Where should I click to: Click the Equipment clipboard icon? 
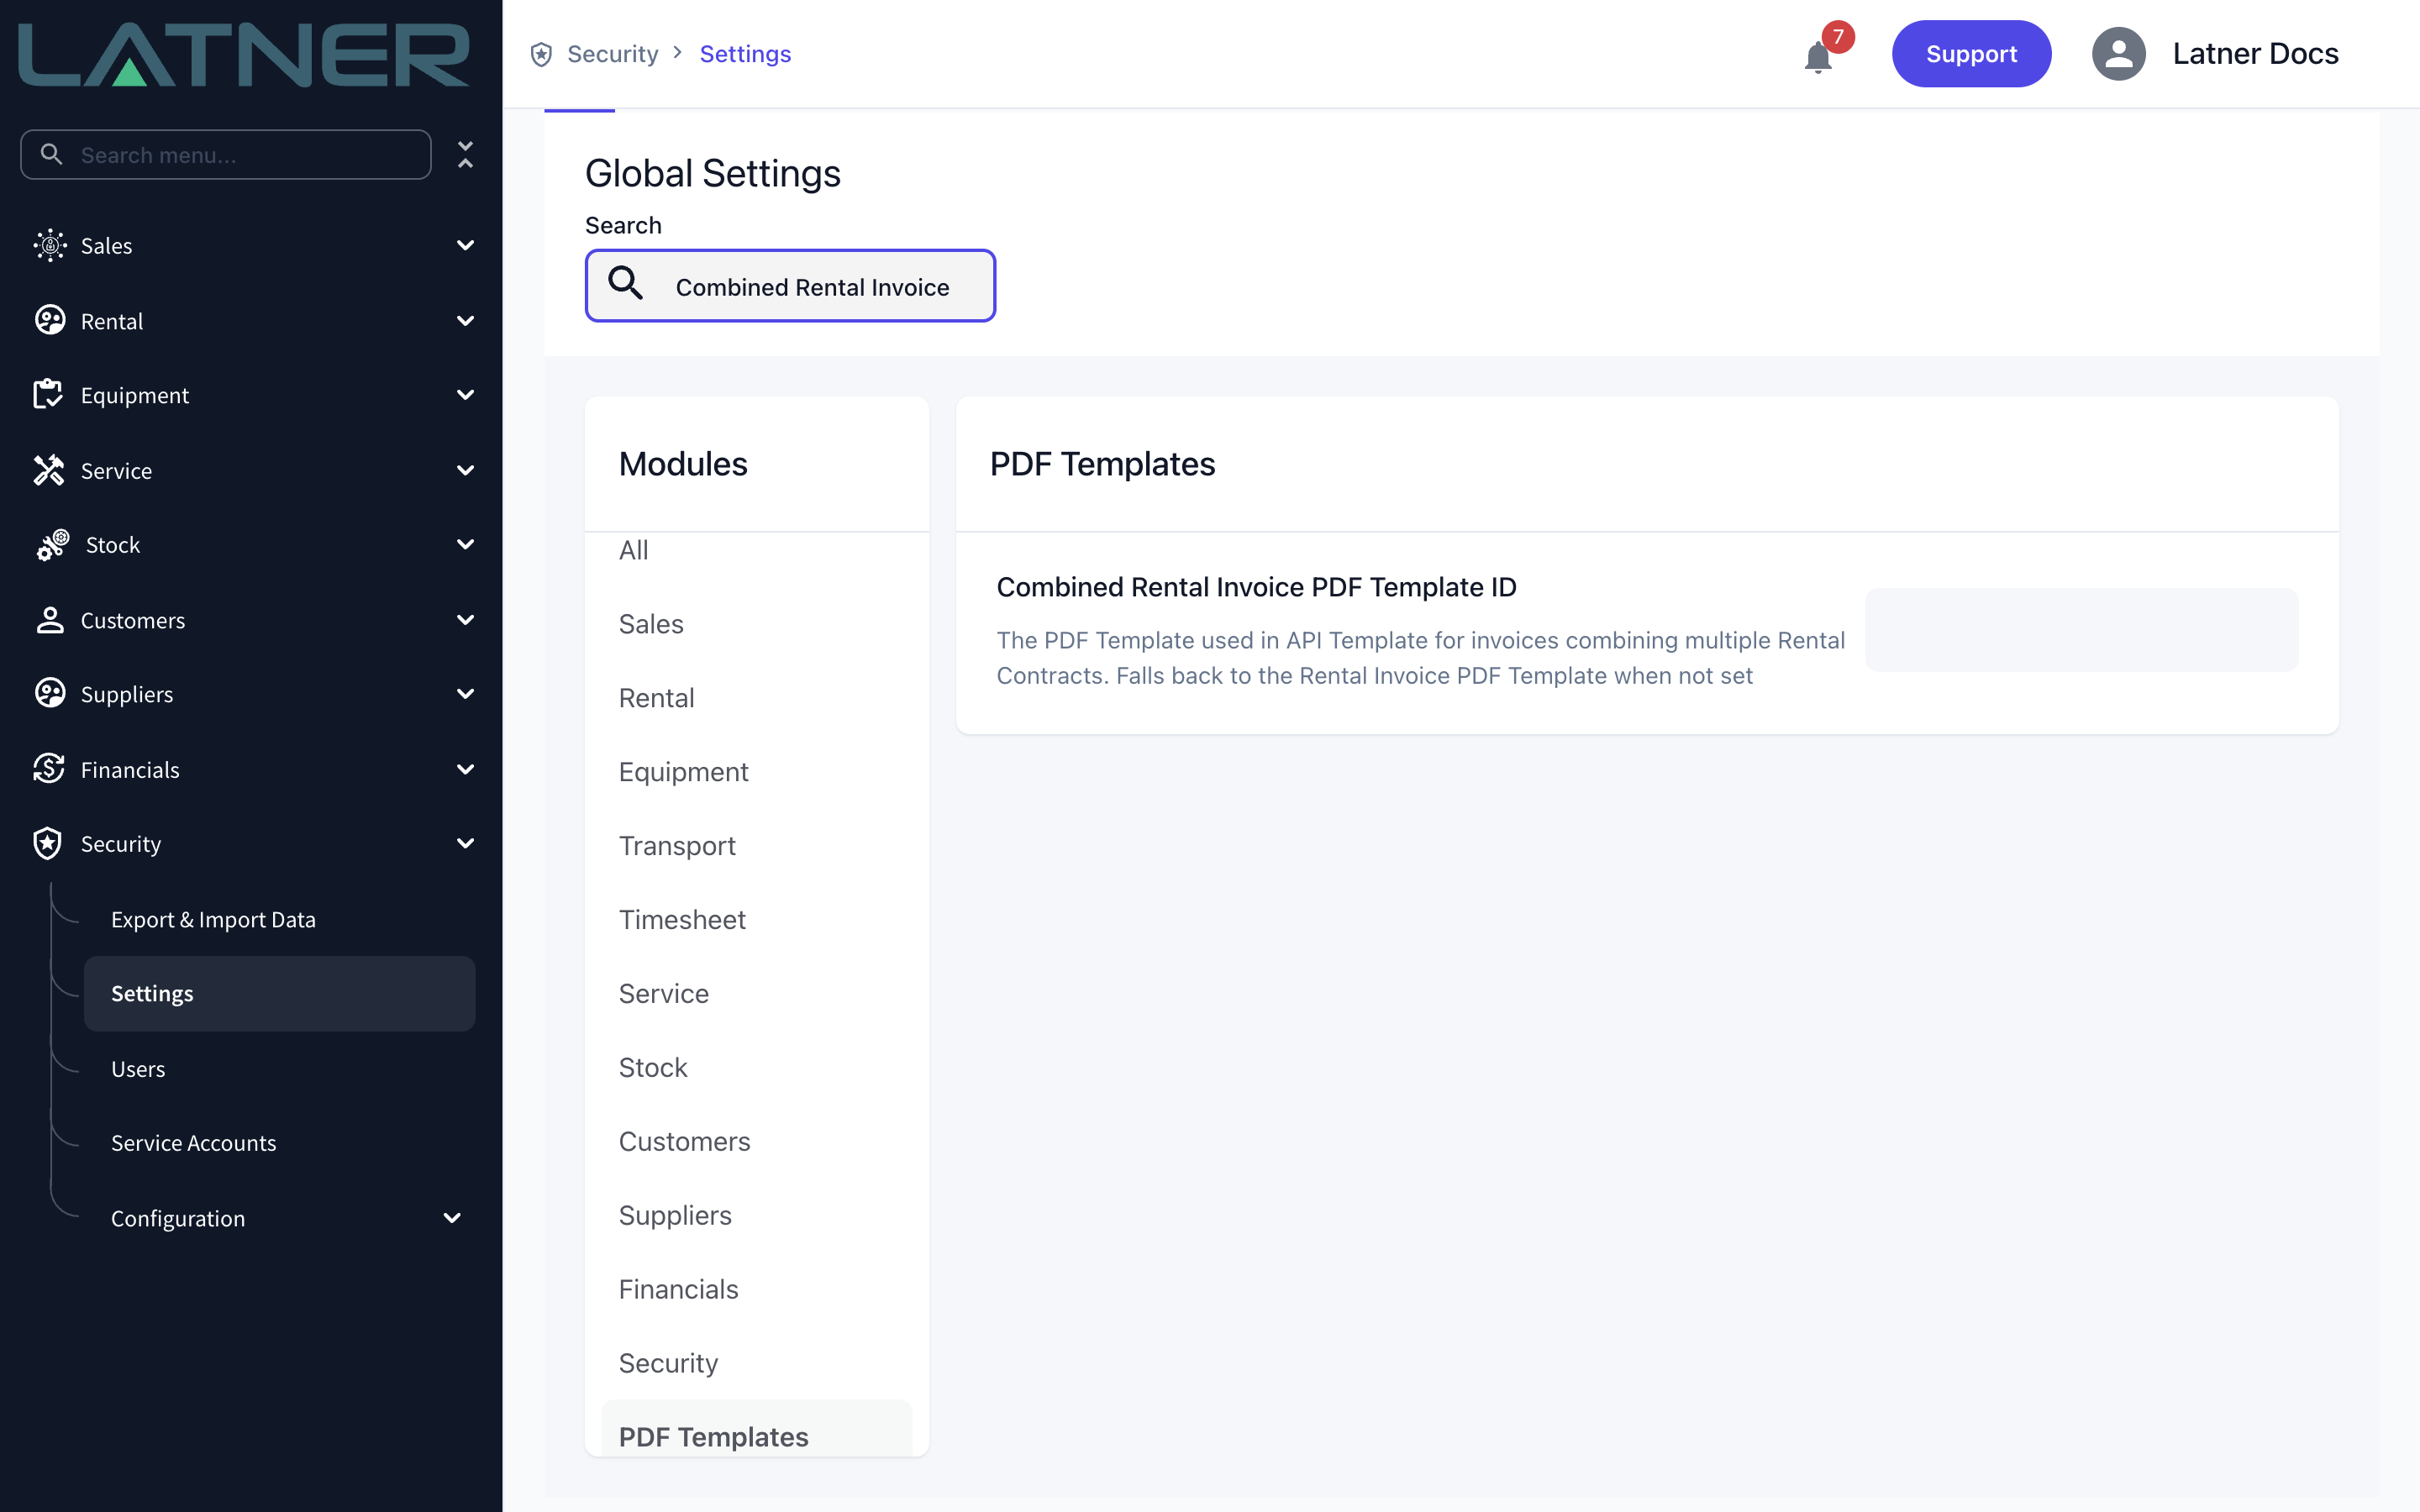coord(49,395)
